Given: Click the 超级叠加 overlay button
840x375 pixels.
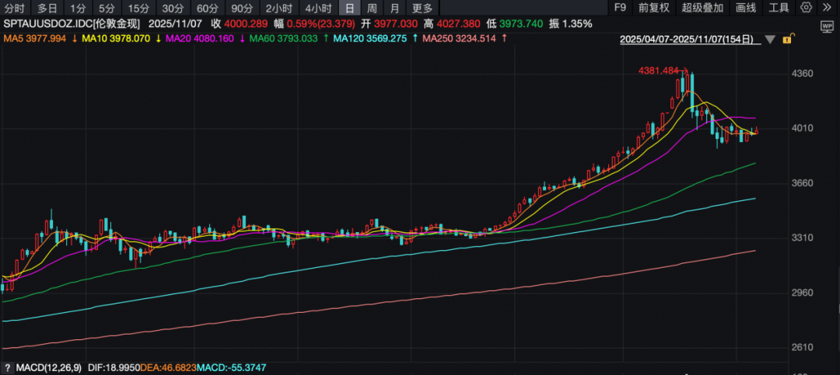Looking at the screenshot, I should (702, 9).
